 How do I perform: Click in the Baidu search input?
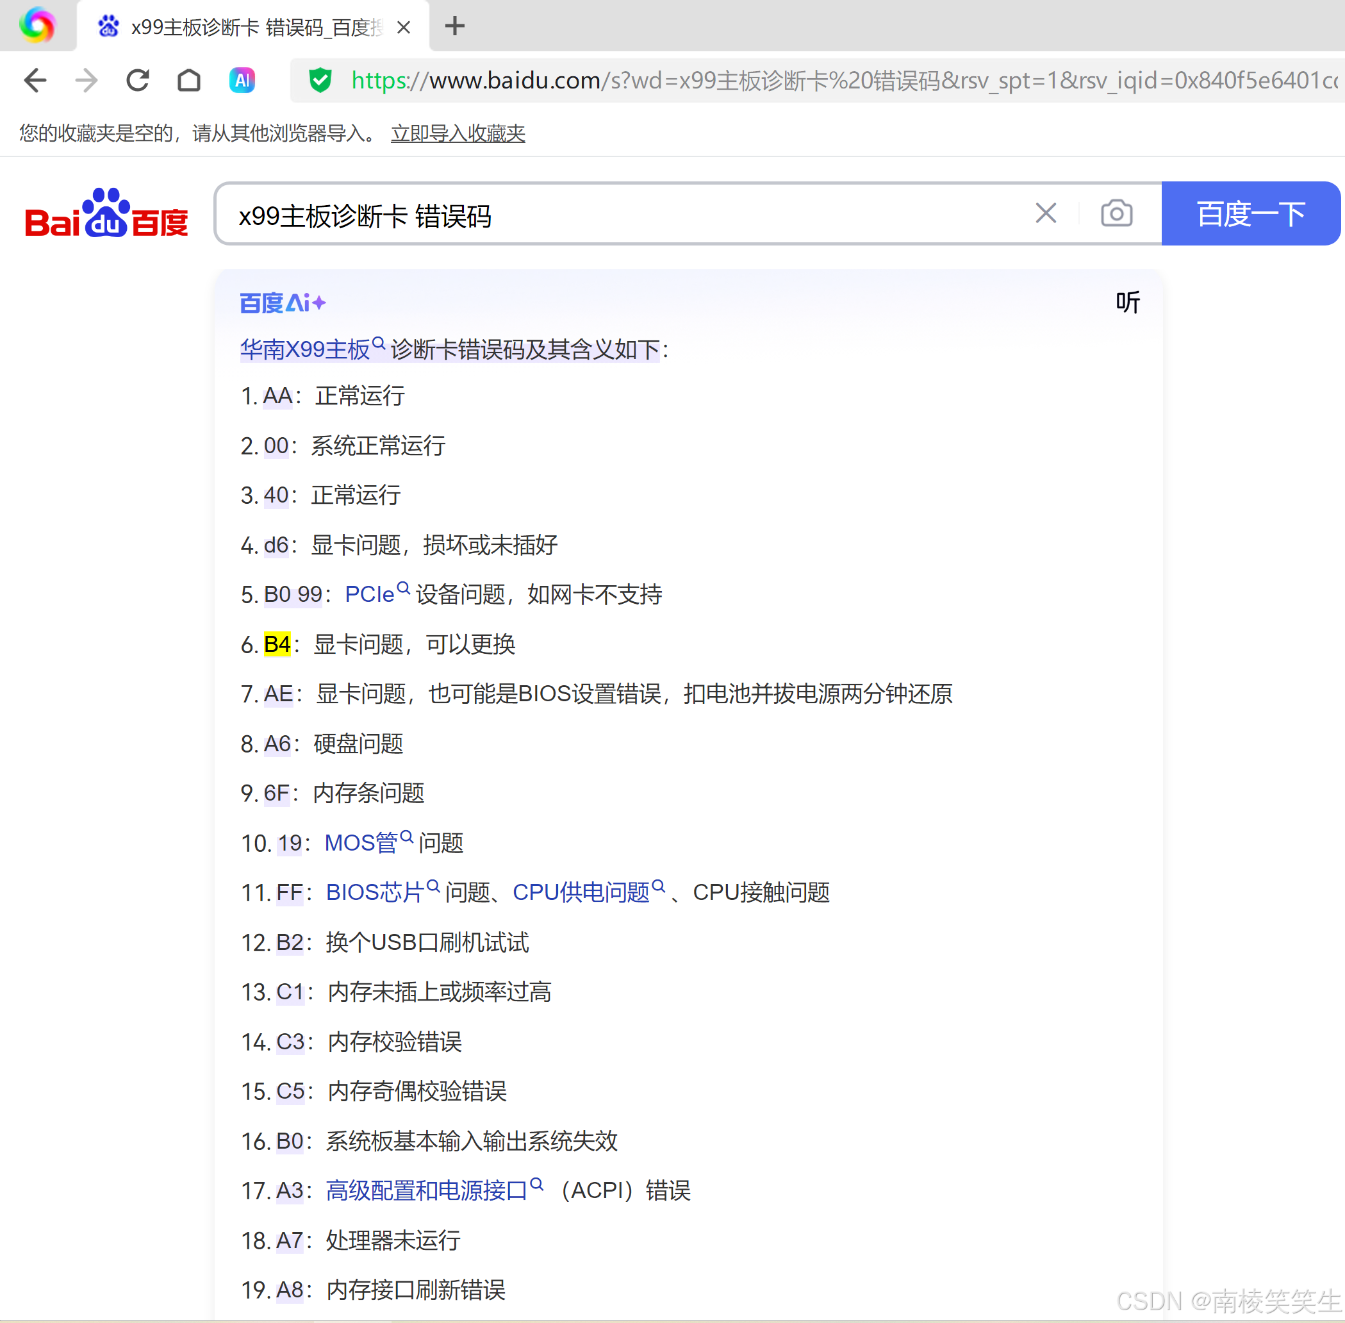point(625,215)
